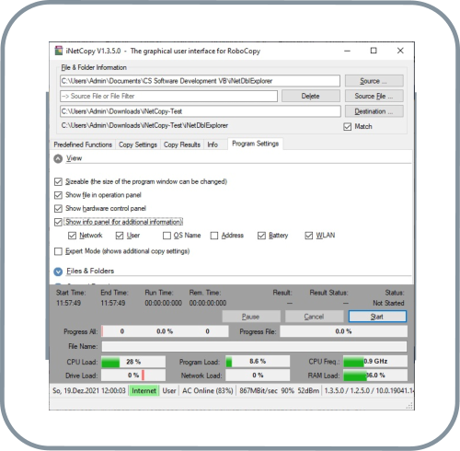Click the iNetCopy app icon in title bar
Screen dimensions: 460x451
tap(59, 51)
